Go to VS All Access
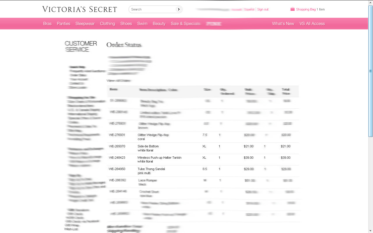 pyautogui.click(x=312, y=24)
